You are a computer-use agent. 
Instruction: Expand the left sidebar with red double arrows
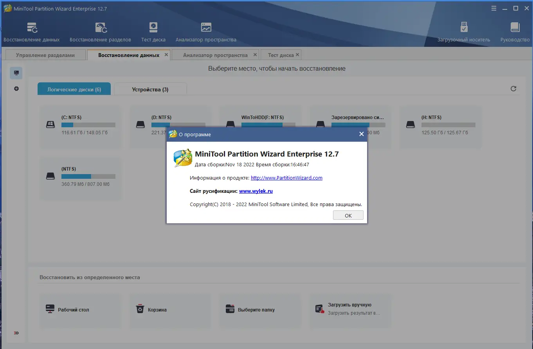point(16,333)
